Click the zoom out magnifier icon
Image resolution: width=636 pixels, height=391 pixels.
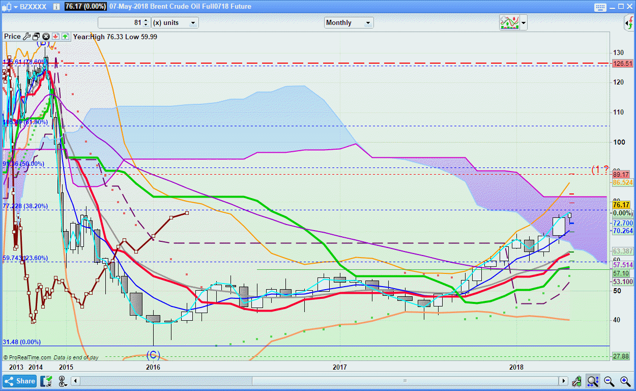point(609,381)
